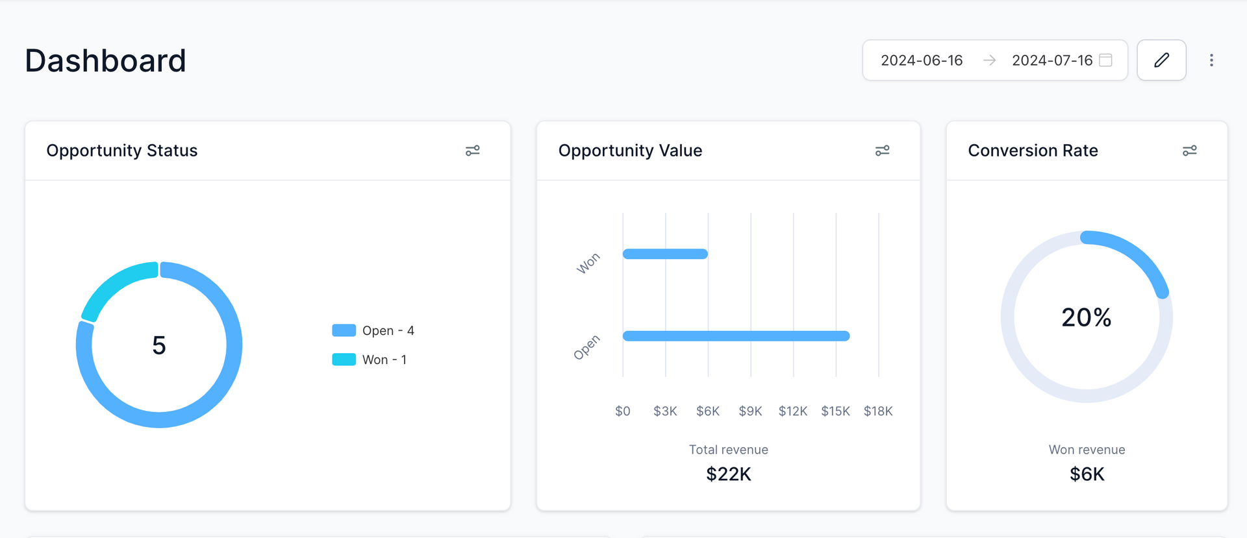The image size is (1247, 538).
Task: Open Opportunity Value filter settings icon
Action: [882, 151]
